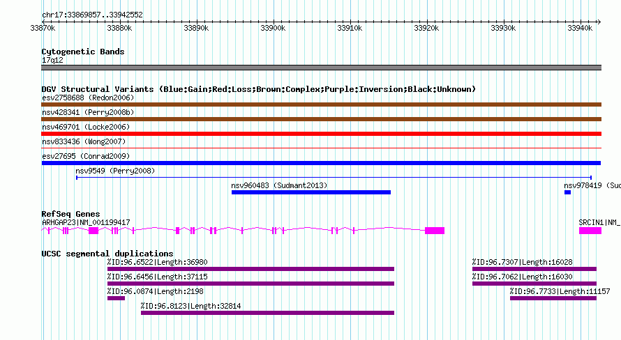This screenshot has width=621, height=340.
Task: Select the magenta SRCIN1 exon block
Action: click(590, 231)
